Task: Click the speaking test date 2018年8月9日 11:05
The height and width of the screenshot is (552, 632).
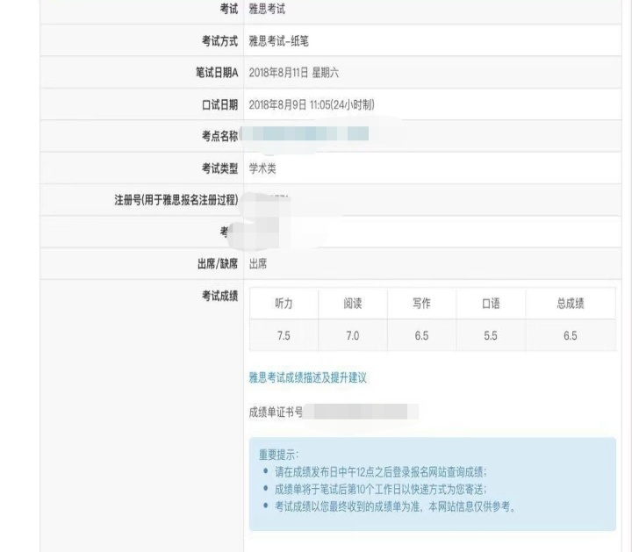Action: click(312, 104)
